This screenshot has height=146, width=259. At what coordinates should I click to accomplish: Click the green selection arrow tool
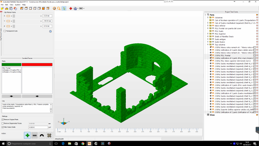click(x=64, y=9)
